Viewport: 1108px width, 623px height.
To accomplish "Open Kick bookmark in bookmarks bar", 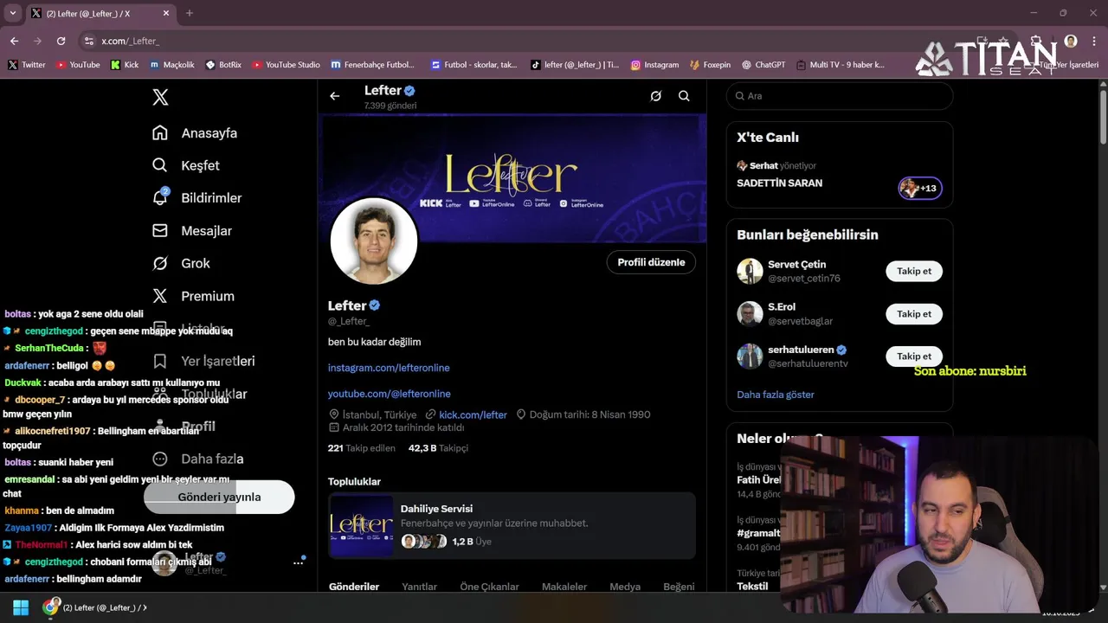I will (125, 65).
